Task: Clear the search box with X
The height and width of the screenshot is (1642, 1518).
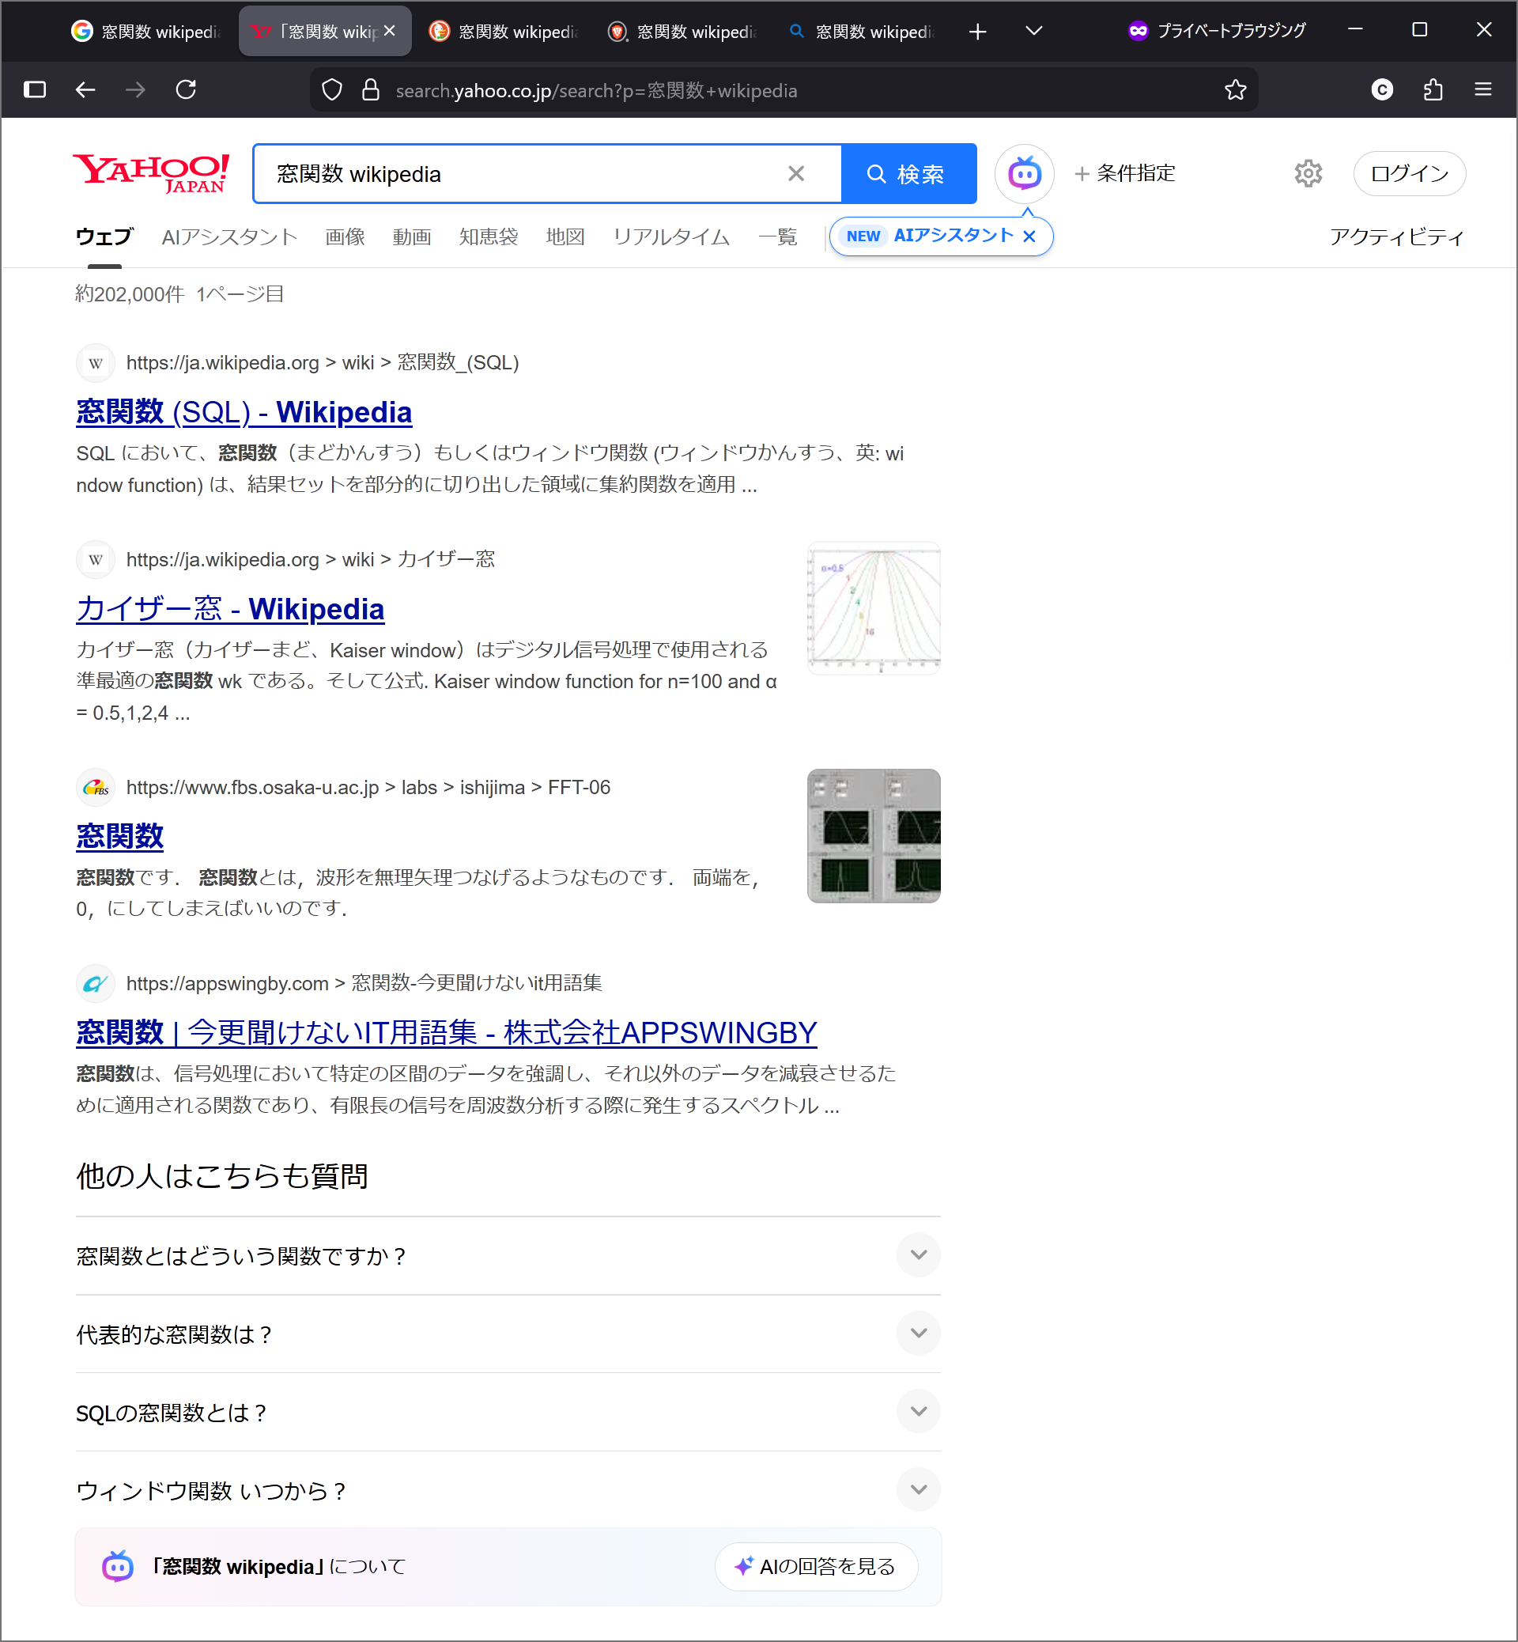Action: coord(795,173)
